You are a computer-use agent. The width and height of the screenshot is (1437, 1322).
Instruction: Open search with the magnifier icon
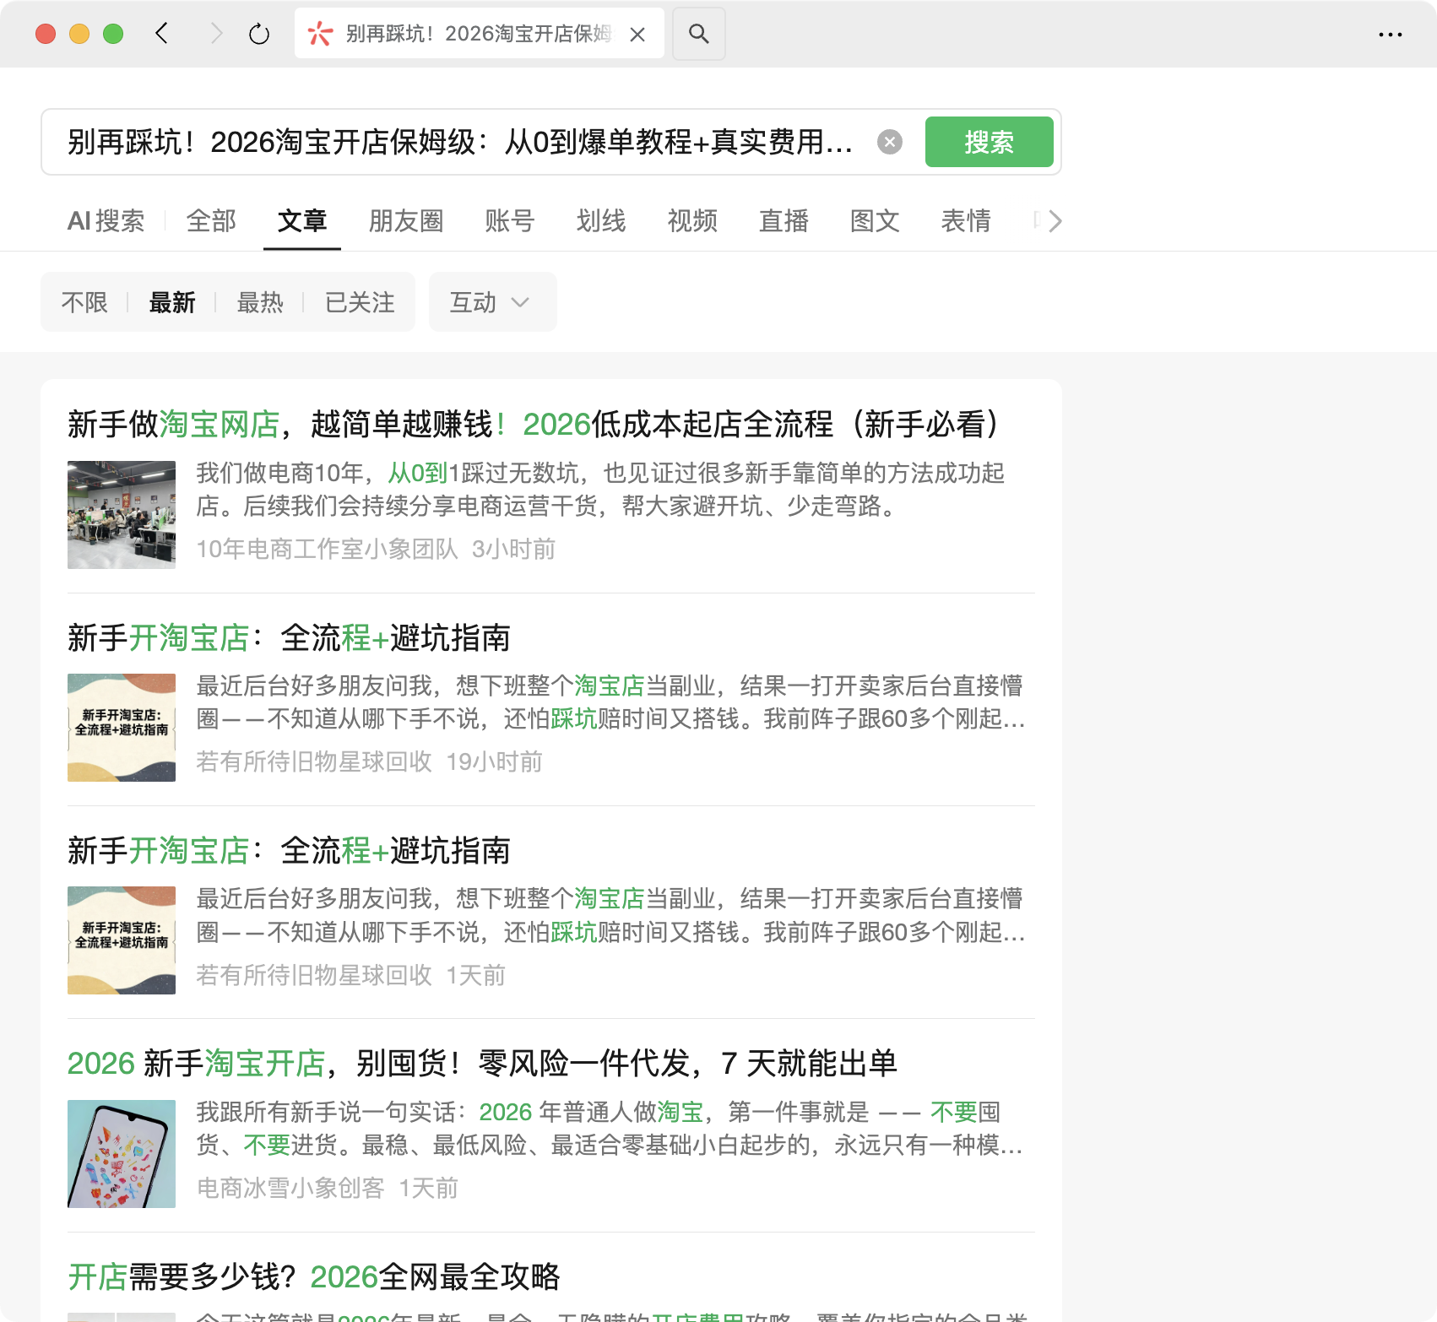(x=698, y=34)
